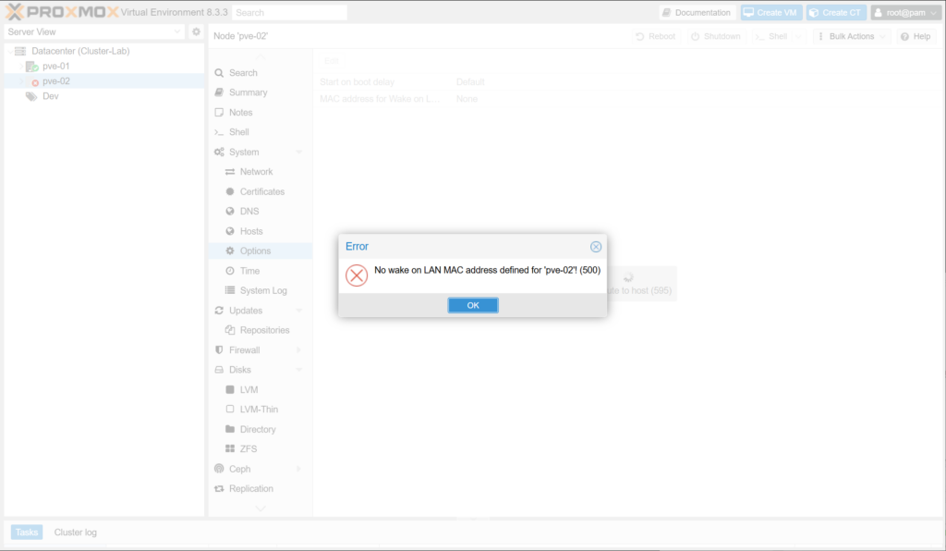
Task: Open the Certificates menu item
Action: tap(262, 191)
